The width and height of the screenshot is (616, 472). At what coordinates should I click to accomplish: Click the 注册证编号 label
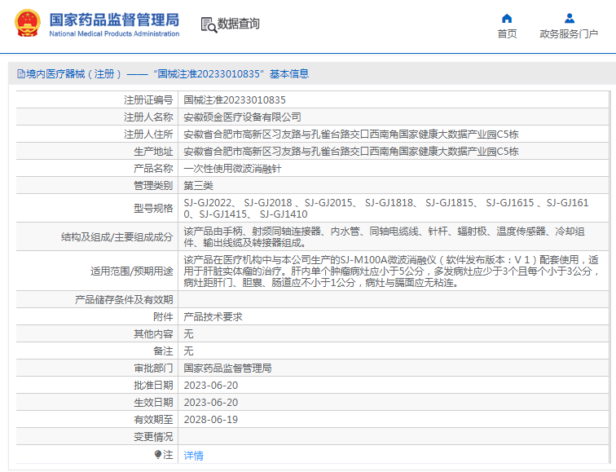coord(148,100)
